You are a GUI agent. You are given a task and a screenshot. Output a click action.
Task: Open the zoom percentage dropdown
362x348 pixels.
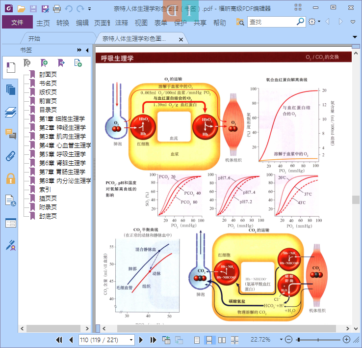[x=281, y=340]
